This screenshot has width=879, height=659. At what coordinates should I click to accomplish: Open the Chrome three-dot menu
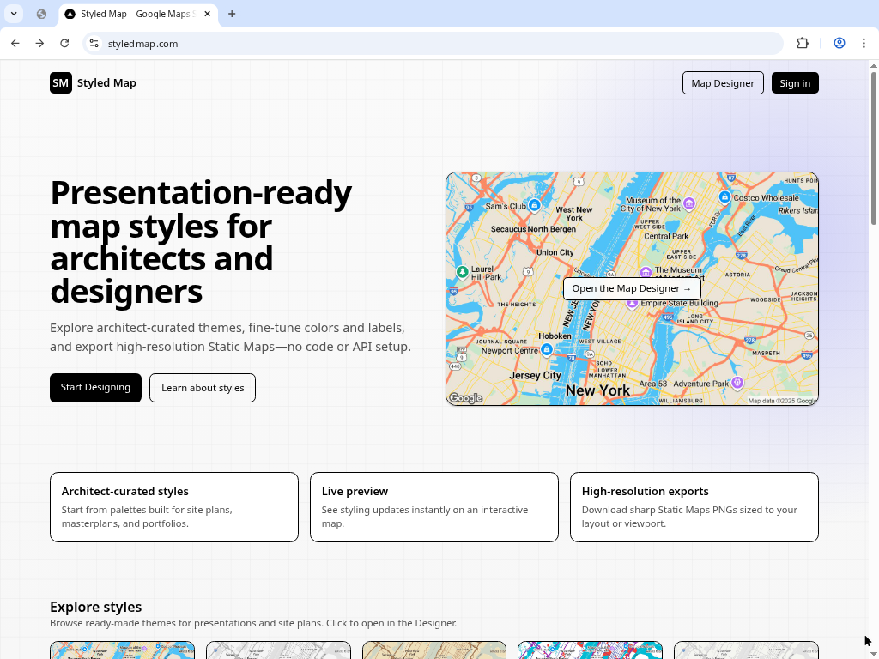(x=864, y=43)
